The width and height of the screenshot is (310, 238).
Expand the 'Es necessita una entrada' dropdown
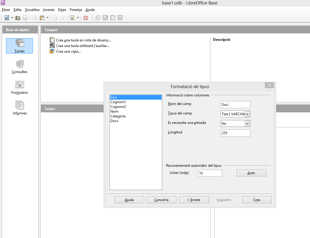click(x=247, y=123)
